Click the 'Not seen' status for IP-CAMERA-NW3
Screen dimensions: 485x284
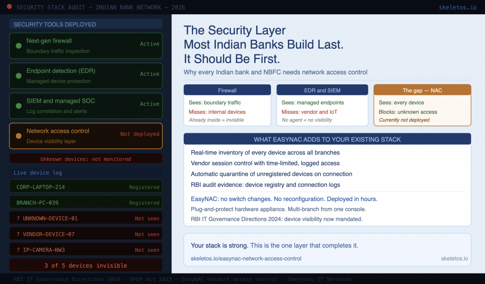(x=147, y=250)
